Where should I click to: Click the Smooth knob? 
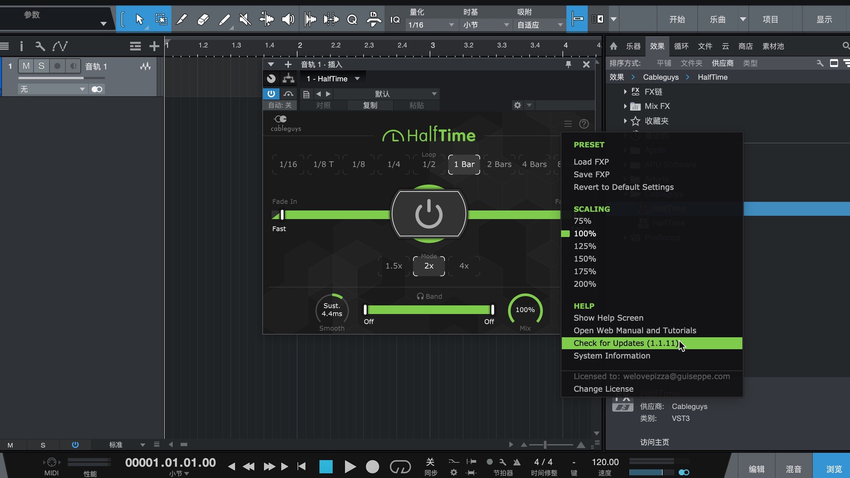pyautogui.click(x=332, y=310)
